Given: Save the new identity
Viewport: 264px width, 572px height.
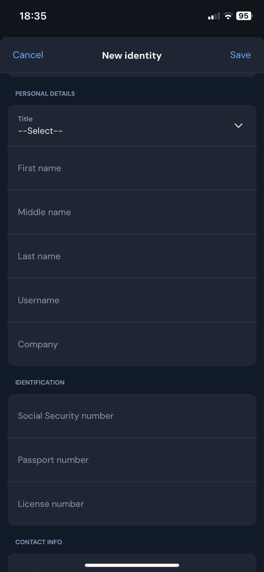Looking at the screenshot, I should pyautogui.click(x=240, y=55).
